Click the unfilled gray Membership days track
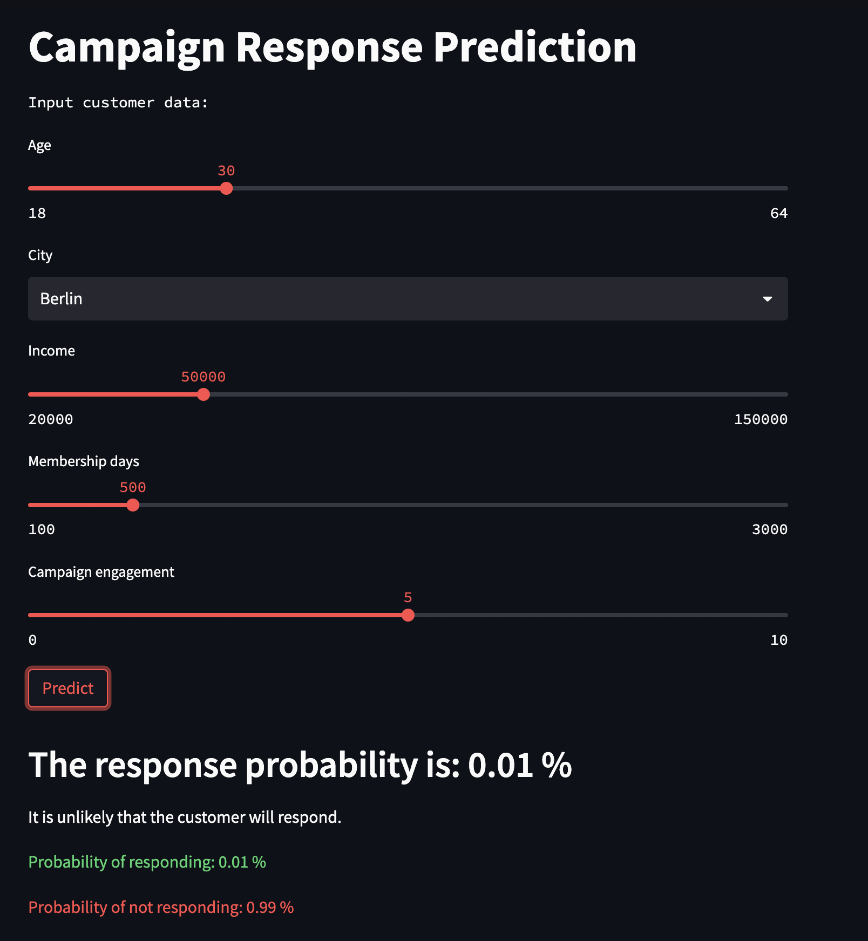Image resolution: width=868 pixels, height=941 pixels. coord(459,505)
